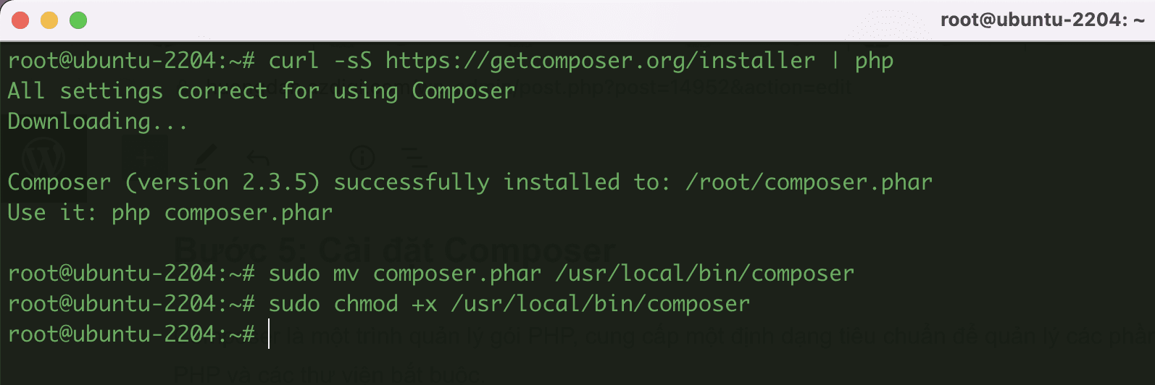Select the 'All settings correct' output line
The image size is (1155, 385).
(x=261, y=91)
